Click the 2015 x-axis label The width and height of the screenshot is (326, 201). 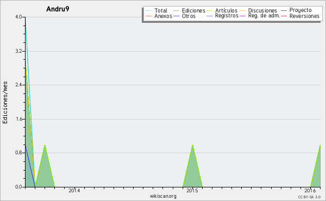pos(192,190)
